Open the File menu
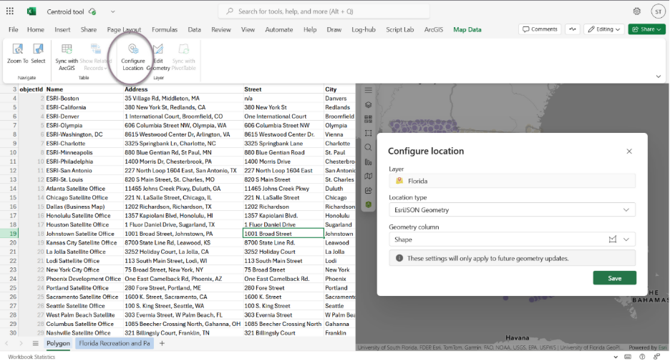Viewport: 670px width, 361px height. (x=14, y=29)
